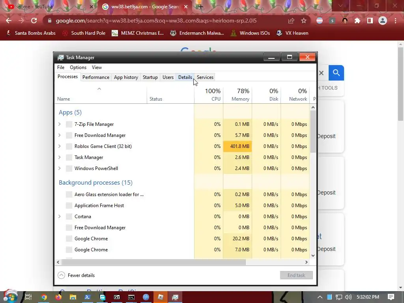Open the Windows ISOs bookmark

click(250, 33)
